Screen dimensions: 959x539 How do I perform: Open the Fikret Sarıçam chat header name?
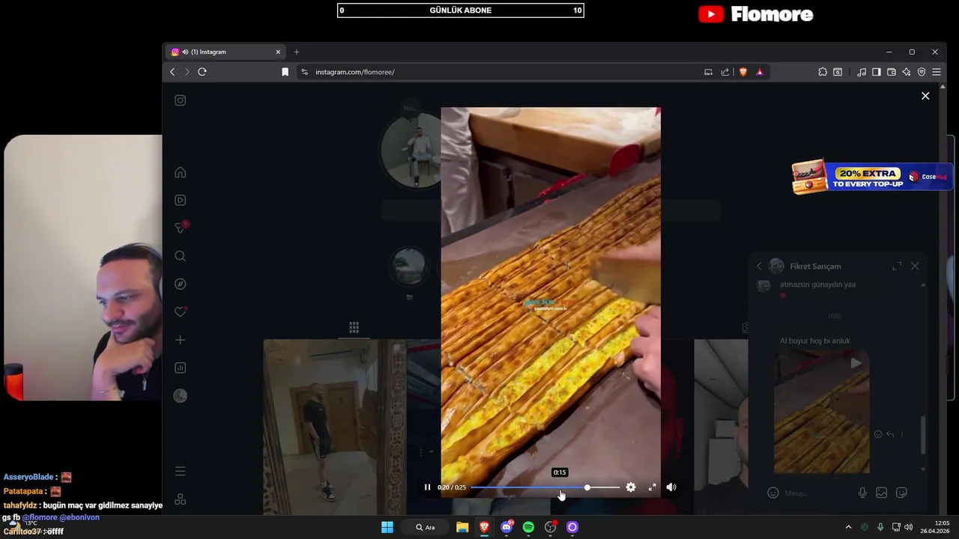(x=815, y=267)
